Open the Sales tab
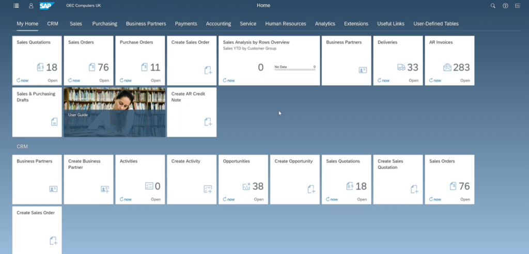 (x=76, y=24)
